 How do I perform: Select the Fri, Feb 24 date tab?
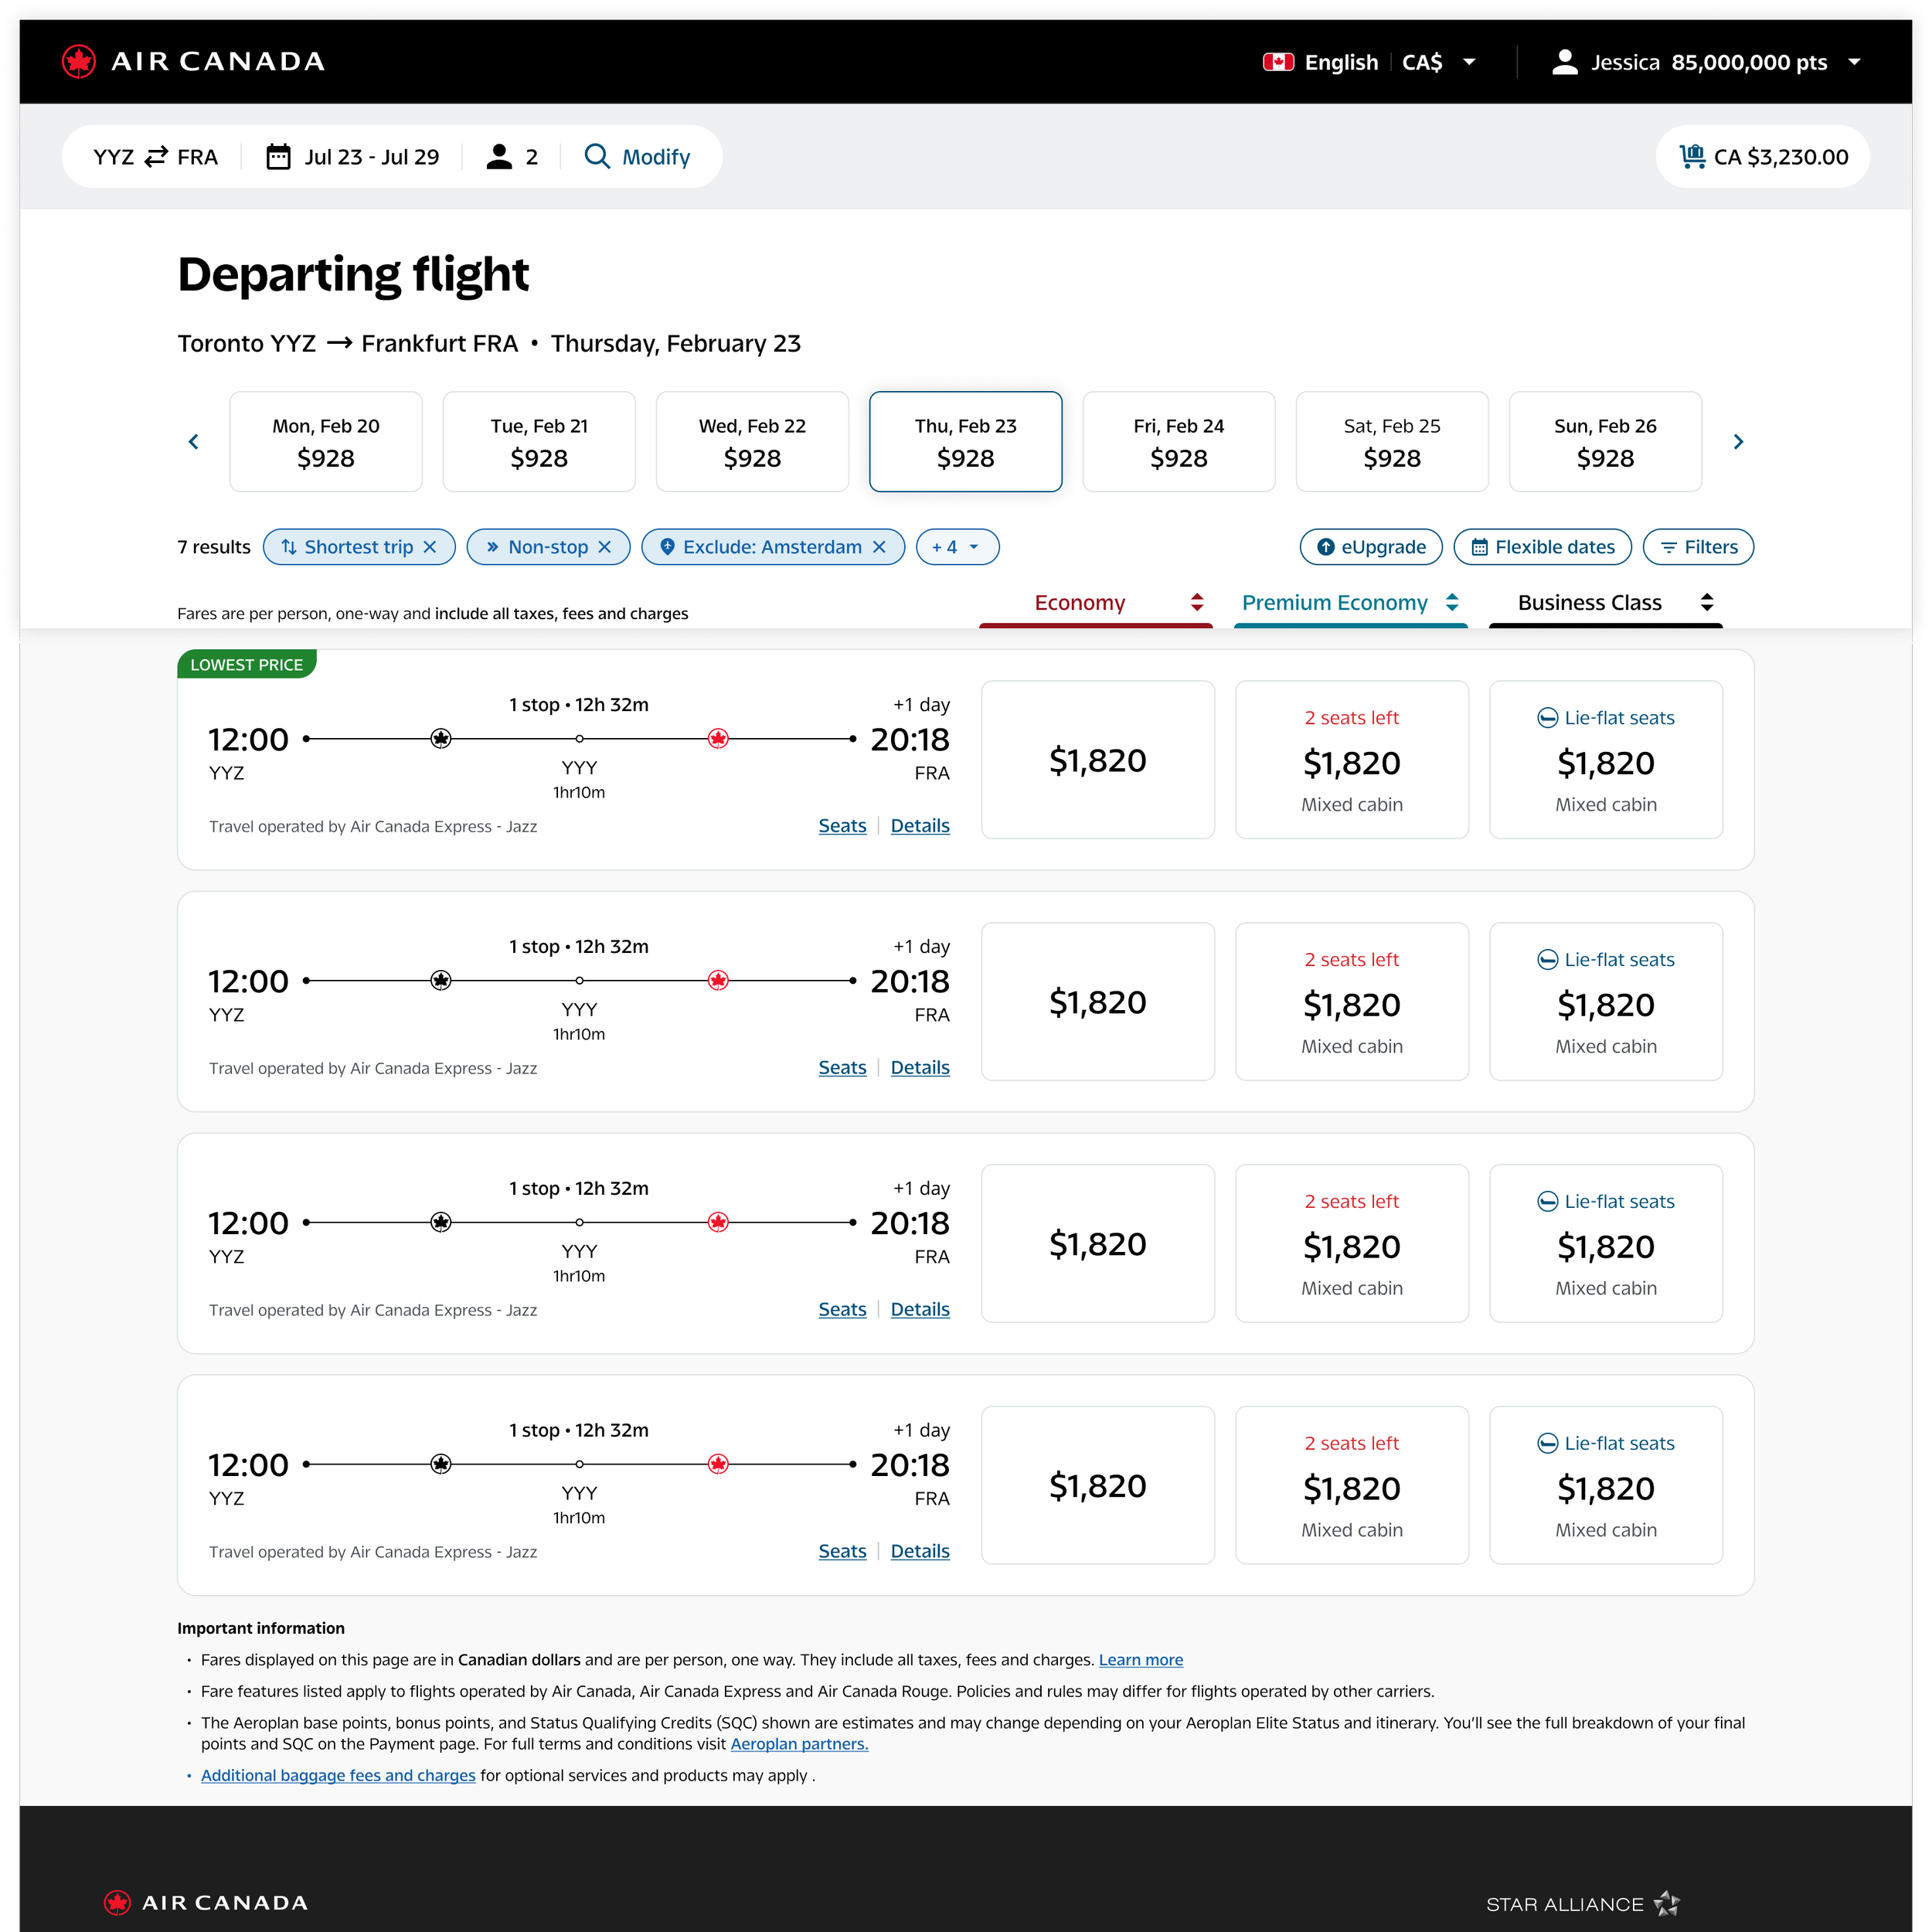point(1178,442)
